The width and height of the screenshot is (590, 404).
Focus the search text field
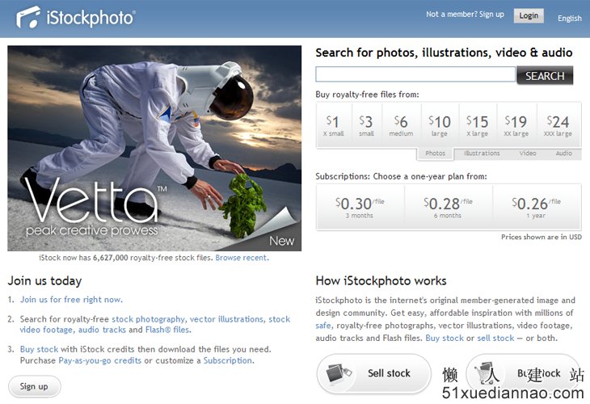pos(415,74)
